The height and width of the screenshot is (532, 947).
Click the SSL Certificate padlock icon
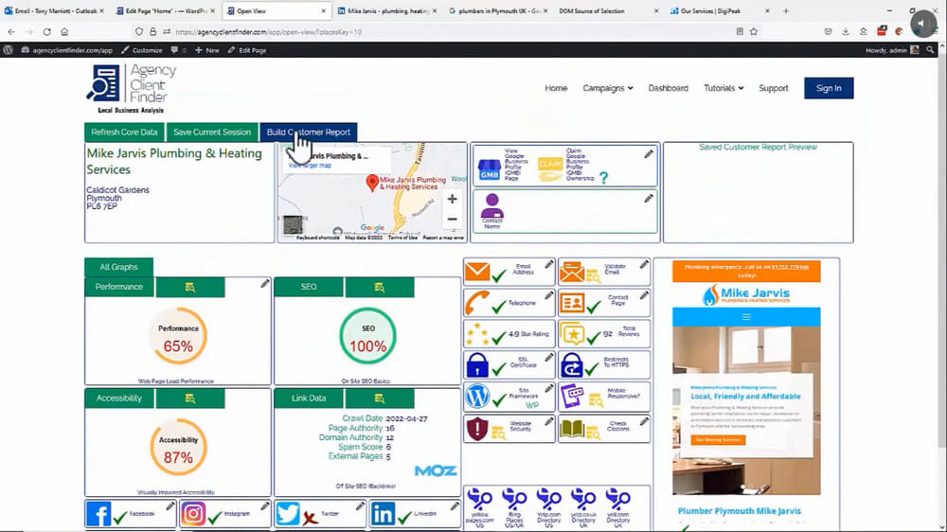click(x=477, y=364)
